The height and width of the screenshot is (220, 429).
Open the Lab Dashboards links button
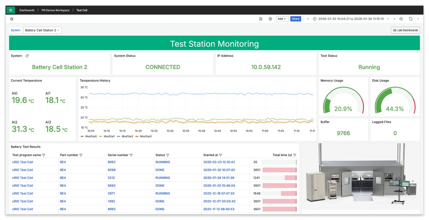coord(405,30)
